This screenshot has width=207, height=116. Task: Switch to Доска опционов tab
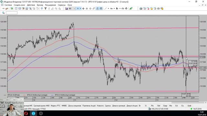point(75,106)
